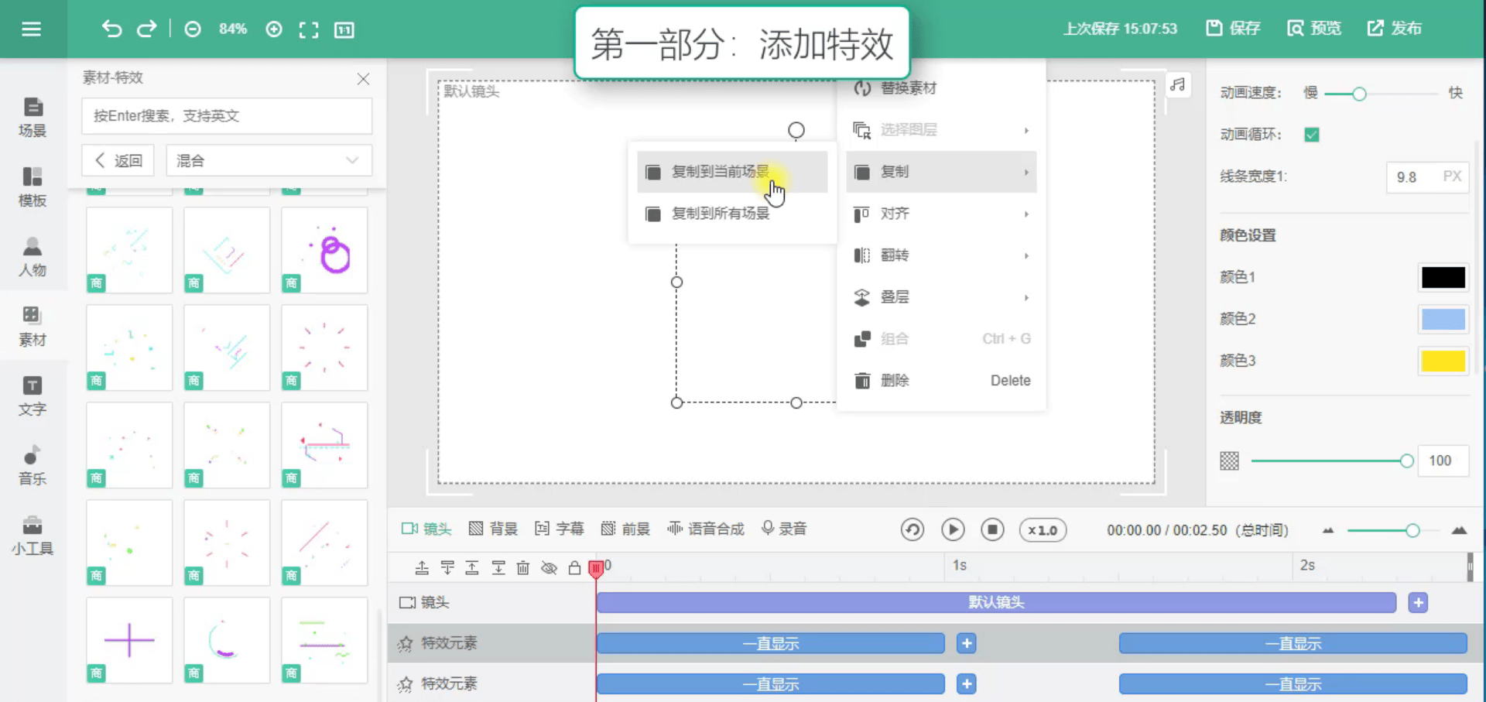
Task: Open the 混合 category dropdown
Action: click(x=269, y=160)
